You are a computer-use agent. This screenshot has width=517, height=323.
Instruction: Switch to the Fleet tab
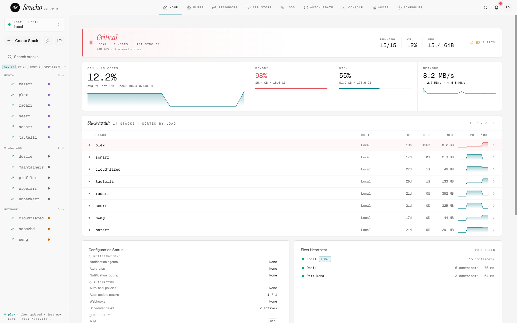pos(195,8)
